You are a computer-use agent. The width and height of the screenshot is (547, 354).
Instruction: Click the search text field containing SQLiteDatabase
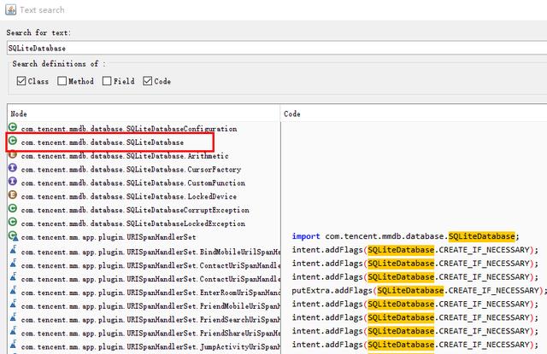[277, 48]
